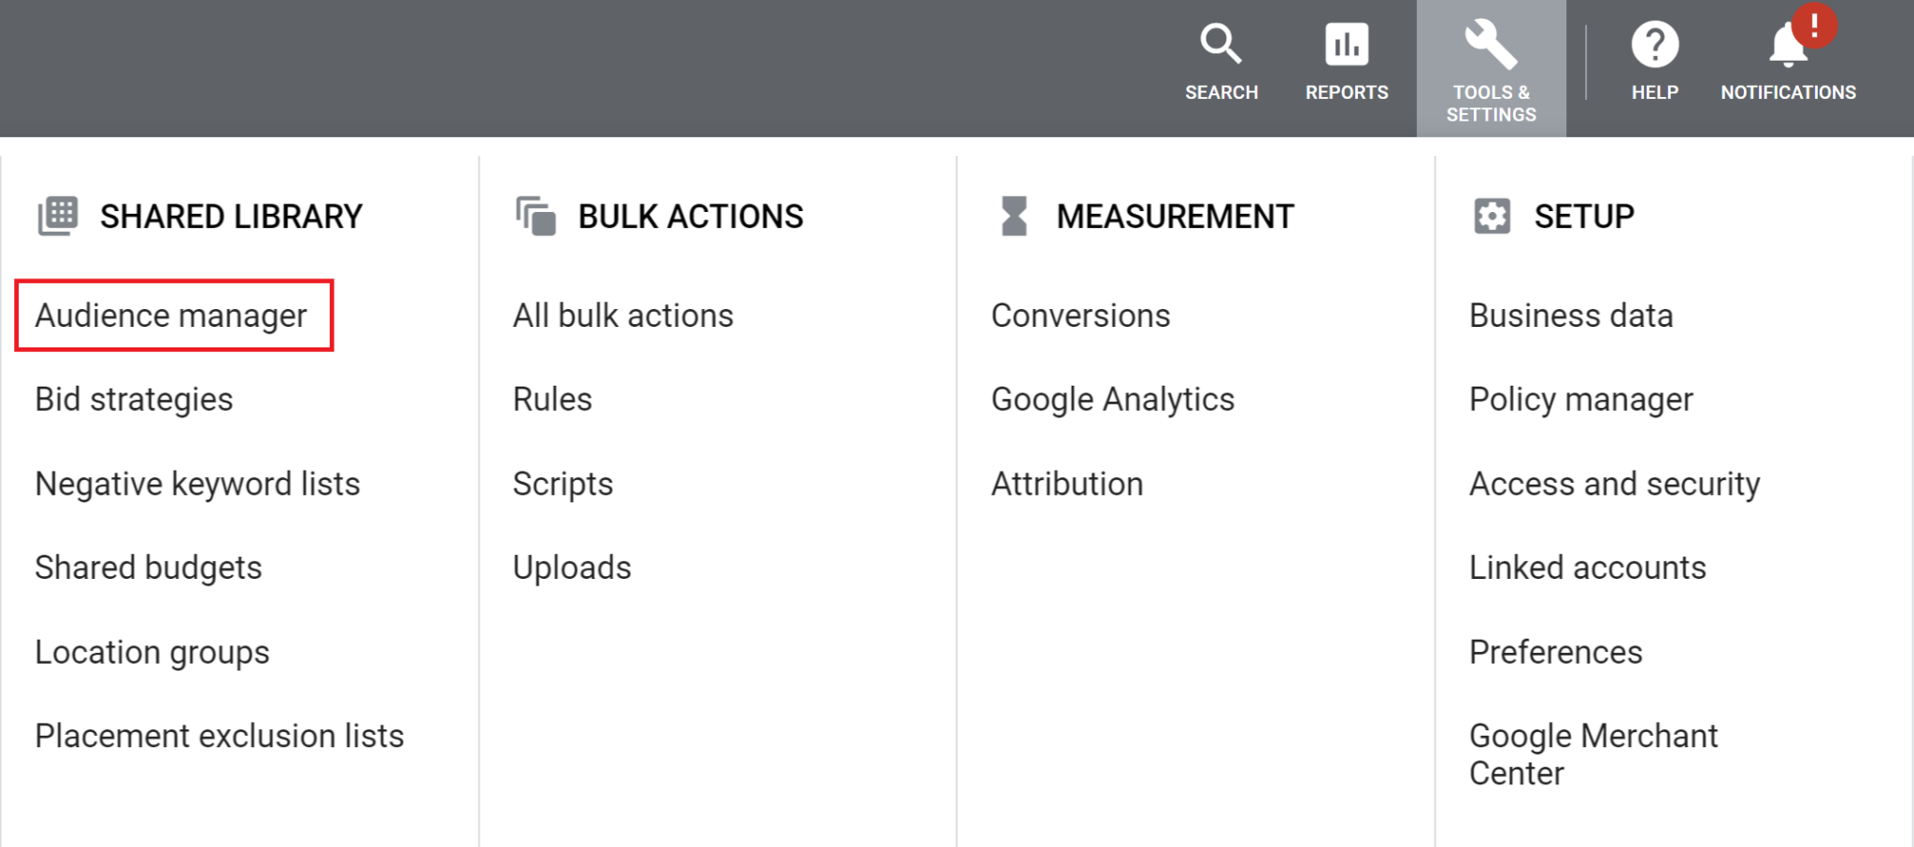Open Placement exclusion lists
The width and height of the screenshot is (1914, 847).
pyautogui.click(x=218, y=735)
